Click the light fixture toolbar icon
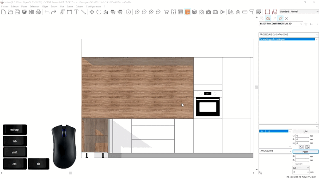 (238, 12)
